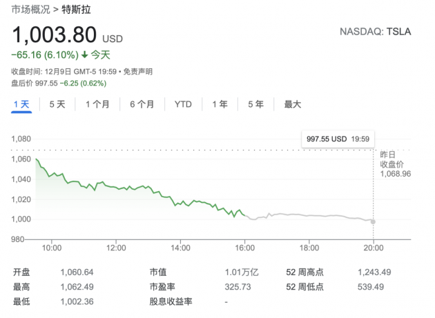
Task: Click the gray after-hours line near 18:00
Action: 309,216
